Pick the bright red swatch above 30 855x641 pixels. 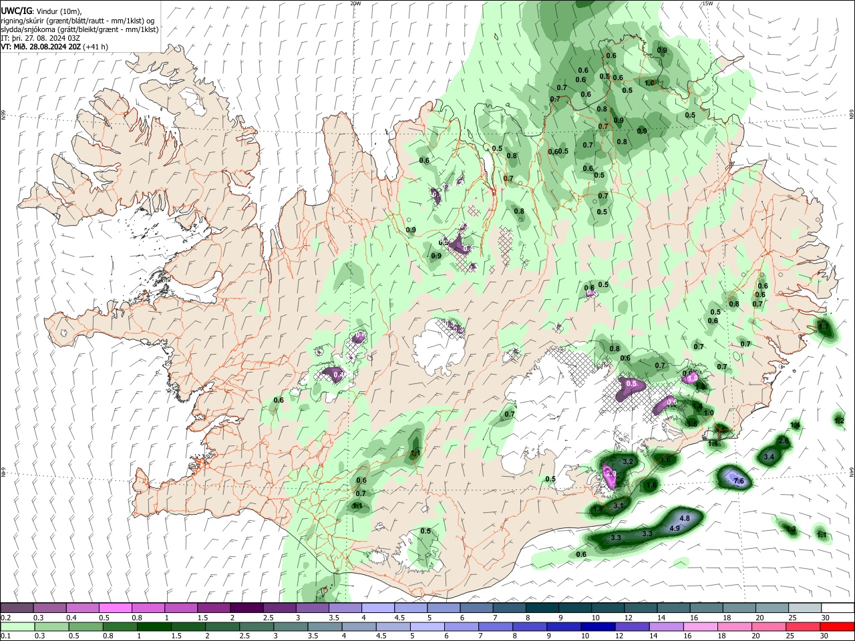point(838,626)
